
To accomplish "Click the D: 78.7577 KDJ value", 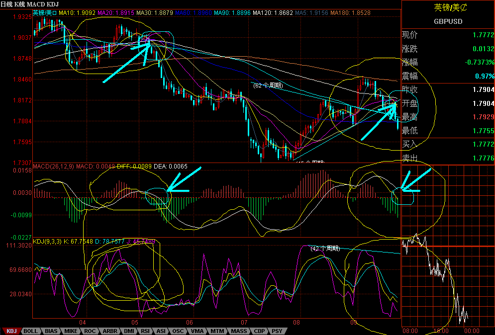I will tap(109, 242).
